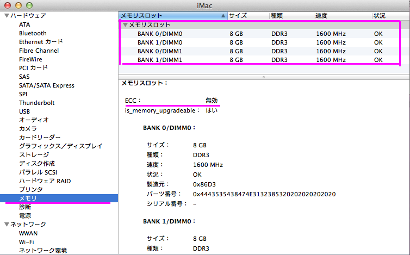Select the メモリ sidebar item
410x255 pixels.
[28, 198]
